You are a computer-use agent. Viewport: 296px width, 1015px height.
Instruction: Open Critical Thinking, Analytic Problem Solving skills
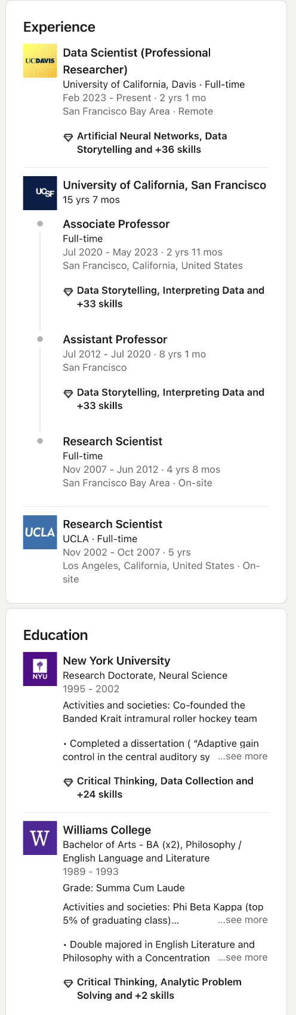click(159, 988)
